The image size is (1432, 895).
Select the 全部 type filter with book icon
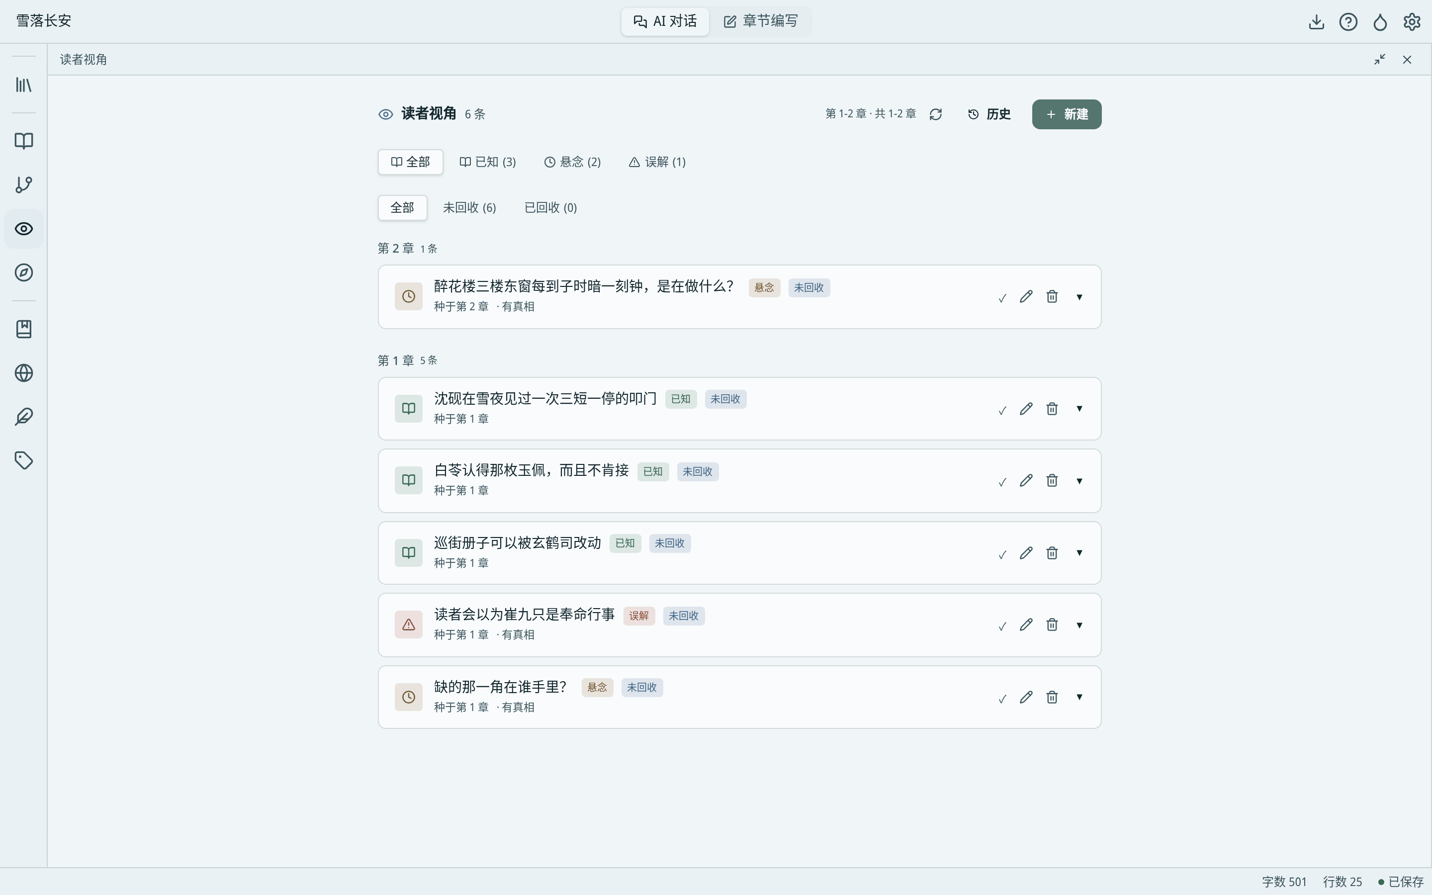point(410,162)
